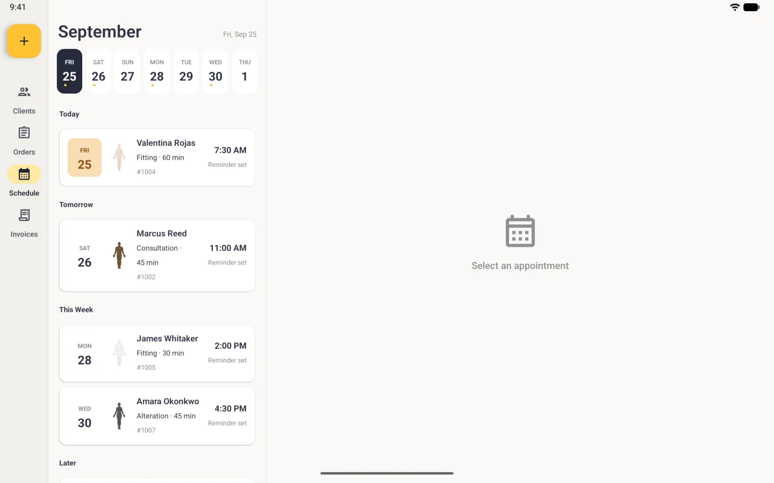
Task: Click the 2:00 PM time
Action: pos(230,346)
